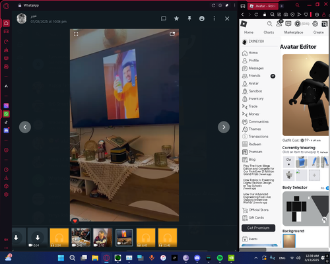
Task: Select the 23:48 audio thumbnail
Action: [x=168, y=238]
